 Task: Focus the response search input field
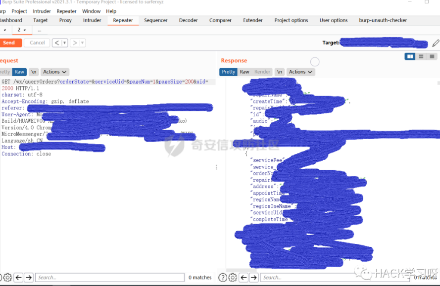click(x=335, y=278)
